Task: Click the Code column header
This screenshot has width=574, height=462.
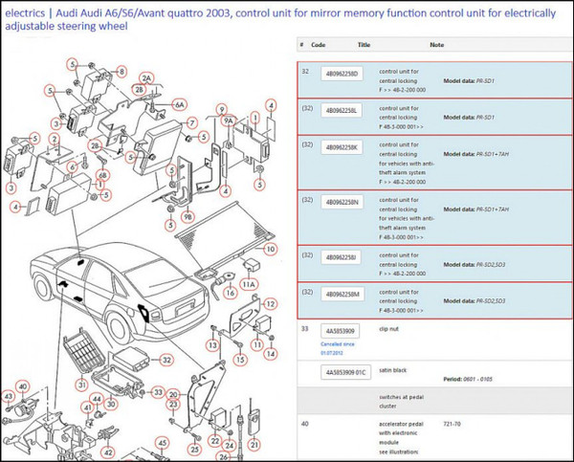Action: point(319,45)
